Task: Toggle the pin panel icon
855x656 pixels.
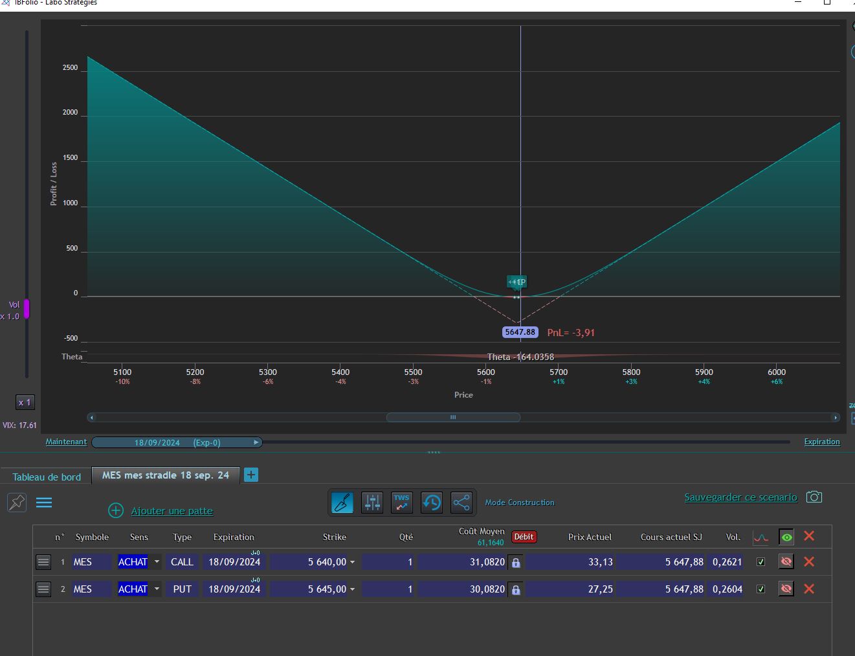Action: (17, 502)
